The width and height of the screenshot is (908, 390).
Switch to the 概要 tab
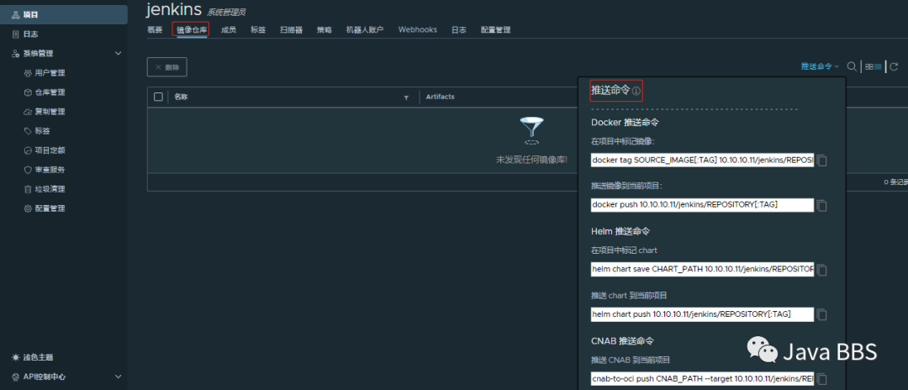click(x=155, y=30)
